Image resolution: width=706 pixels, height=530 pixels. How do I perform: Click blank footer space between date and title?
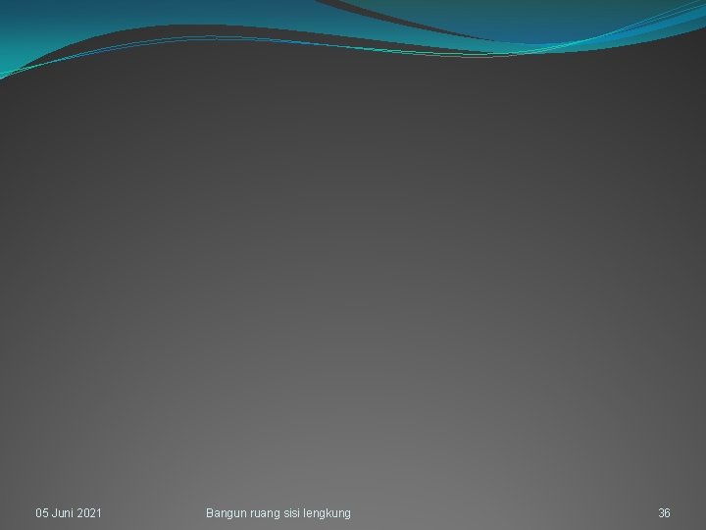(154, 513)
